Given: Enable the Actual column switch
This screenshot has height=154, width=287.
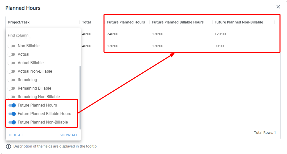Looking at the screenshot, I should [12, 54].
